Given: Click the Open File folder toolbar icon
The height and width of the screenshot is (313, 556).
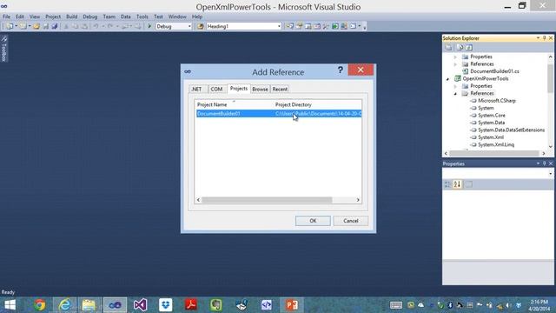Looking at the screenshot, I should [x=36, y=26].
